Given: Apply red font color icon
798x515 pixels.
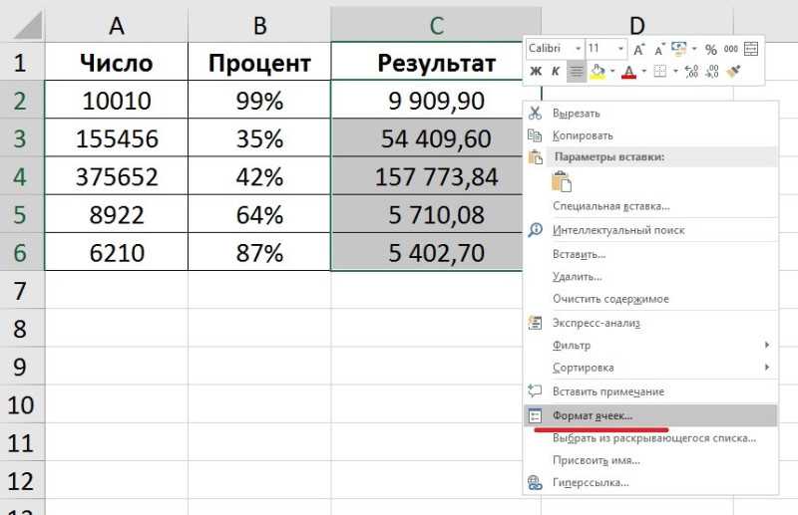Looking at the screenshot, I should point(629,72).
